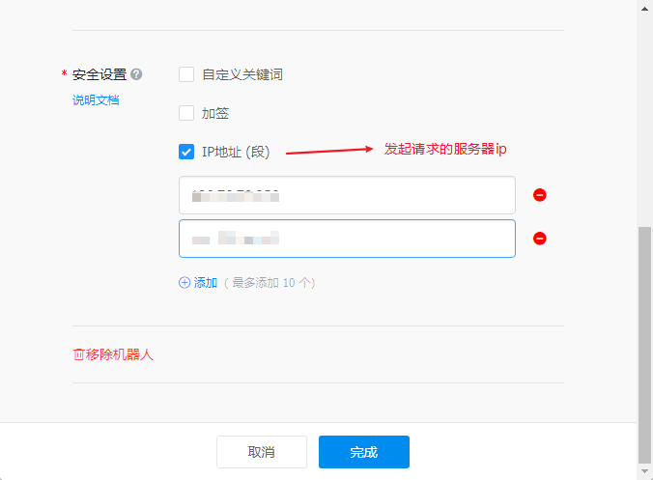Focus the first IP address input field
Screen dimensions: 653x480
tap(348, 195)
